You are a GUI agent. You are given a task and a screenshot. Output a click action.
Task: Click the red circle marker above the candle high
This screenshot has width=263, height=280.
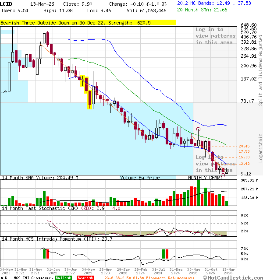199,129
